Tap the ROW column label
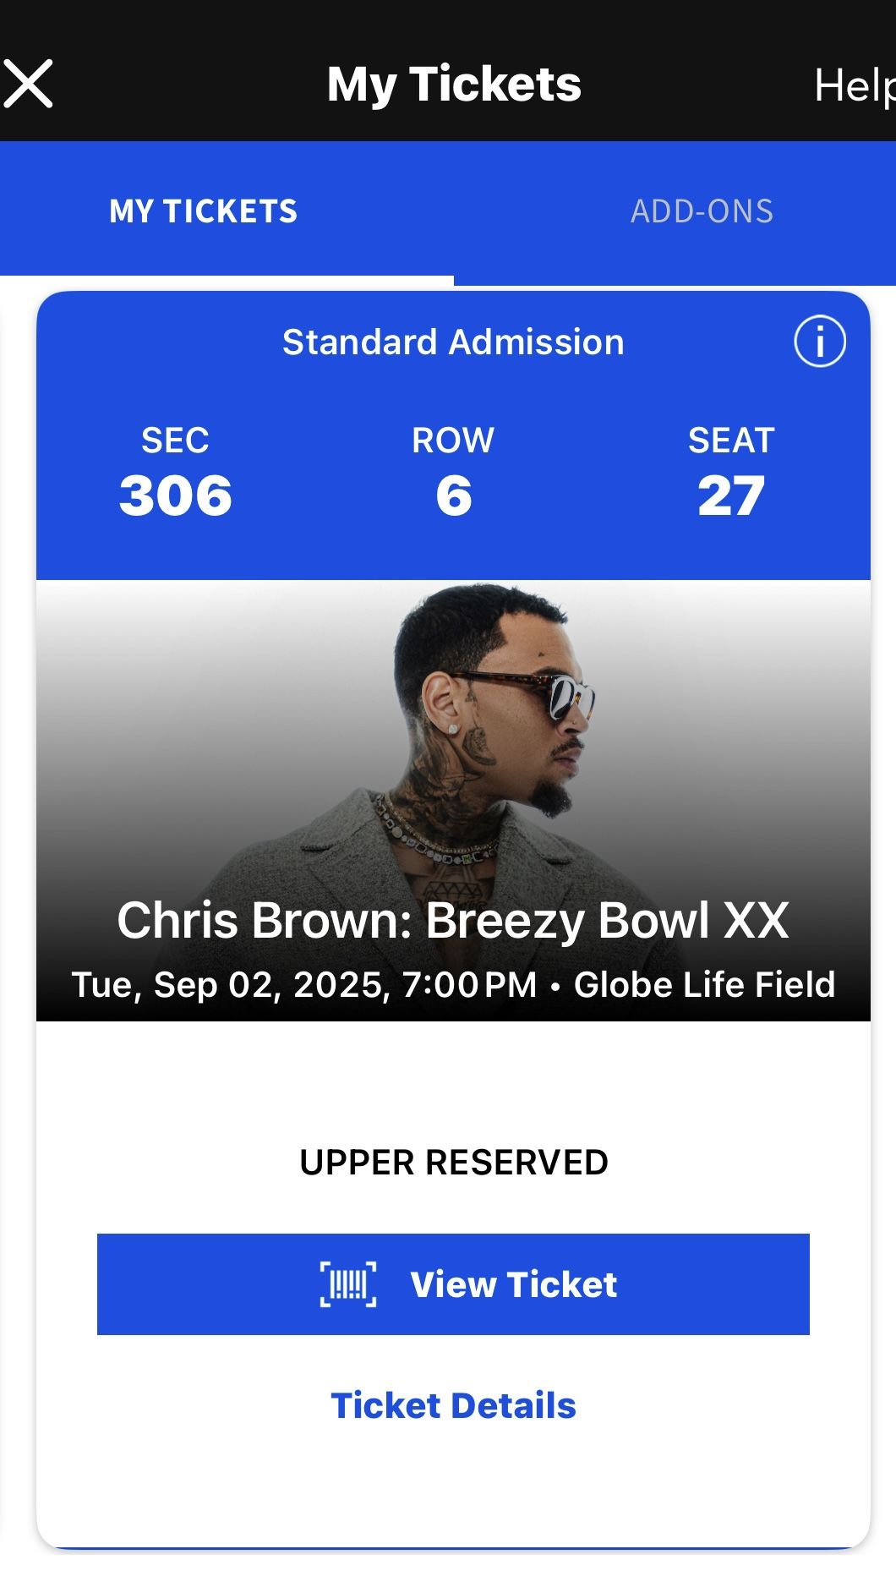Image resolution: width=896 pixels, height=1571 pixels. tap(452, 440)
